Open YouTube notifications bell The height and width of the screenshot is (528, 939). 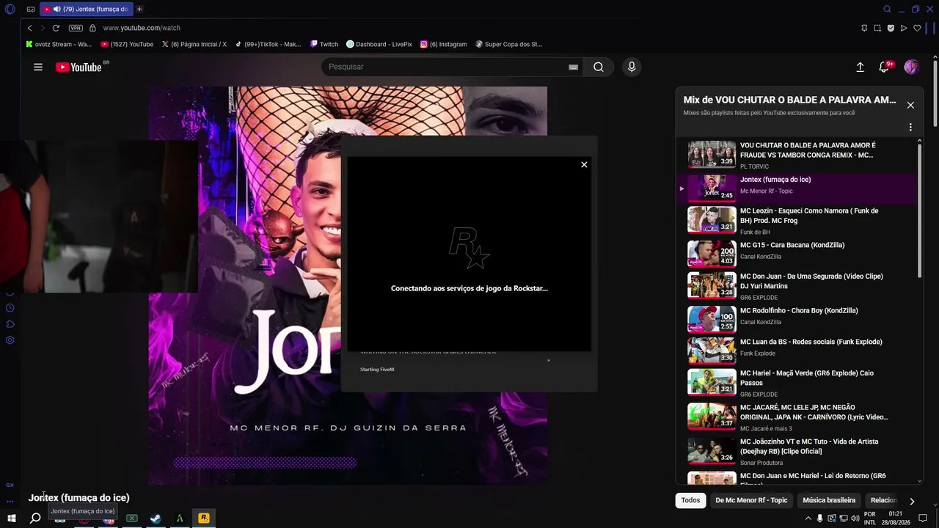(884, 67)
